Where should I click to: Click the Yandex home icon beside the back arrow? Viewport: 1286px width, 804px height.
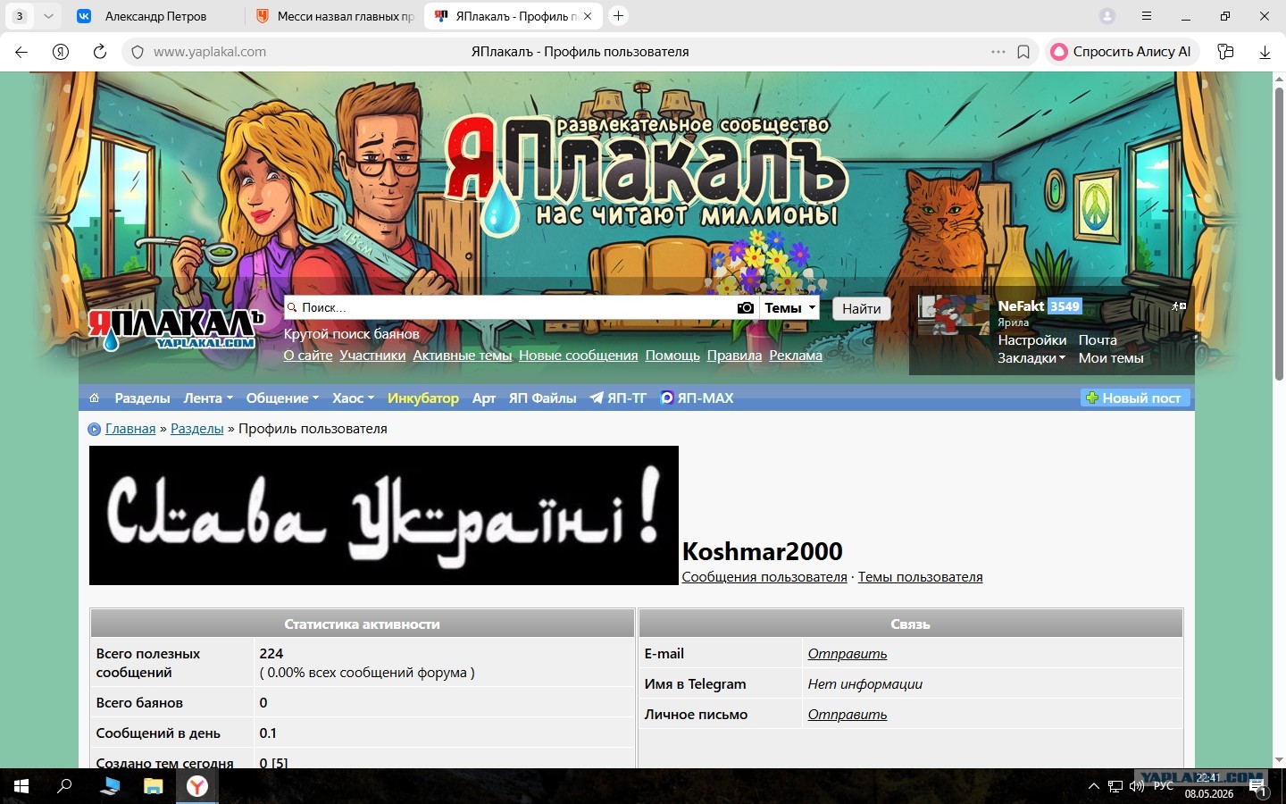point(61,52)
